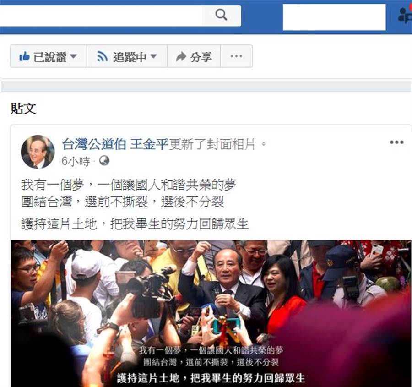Click the share arrow icon
Viewport: 412px width, 387px height.
tap(181, 56)
